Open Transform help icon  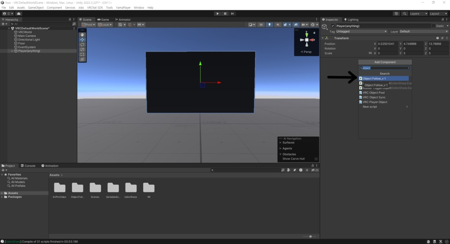point(437,38)
